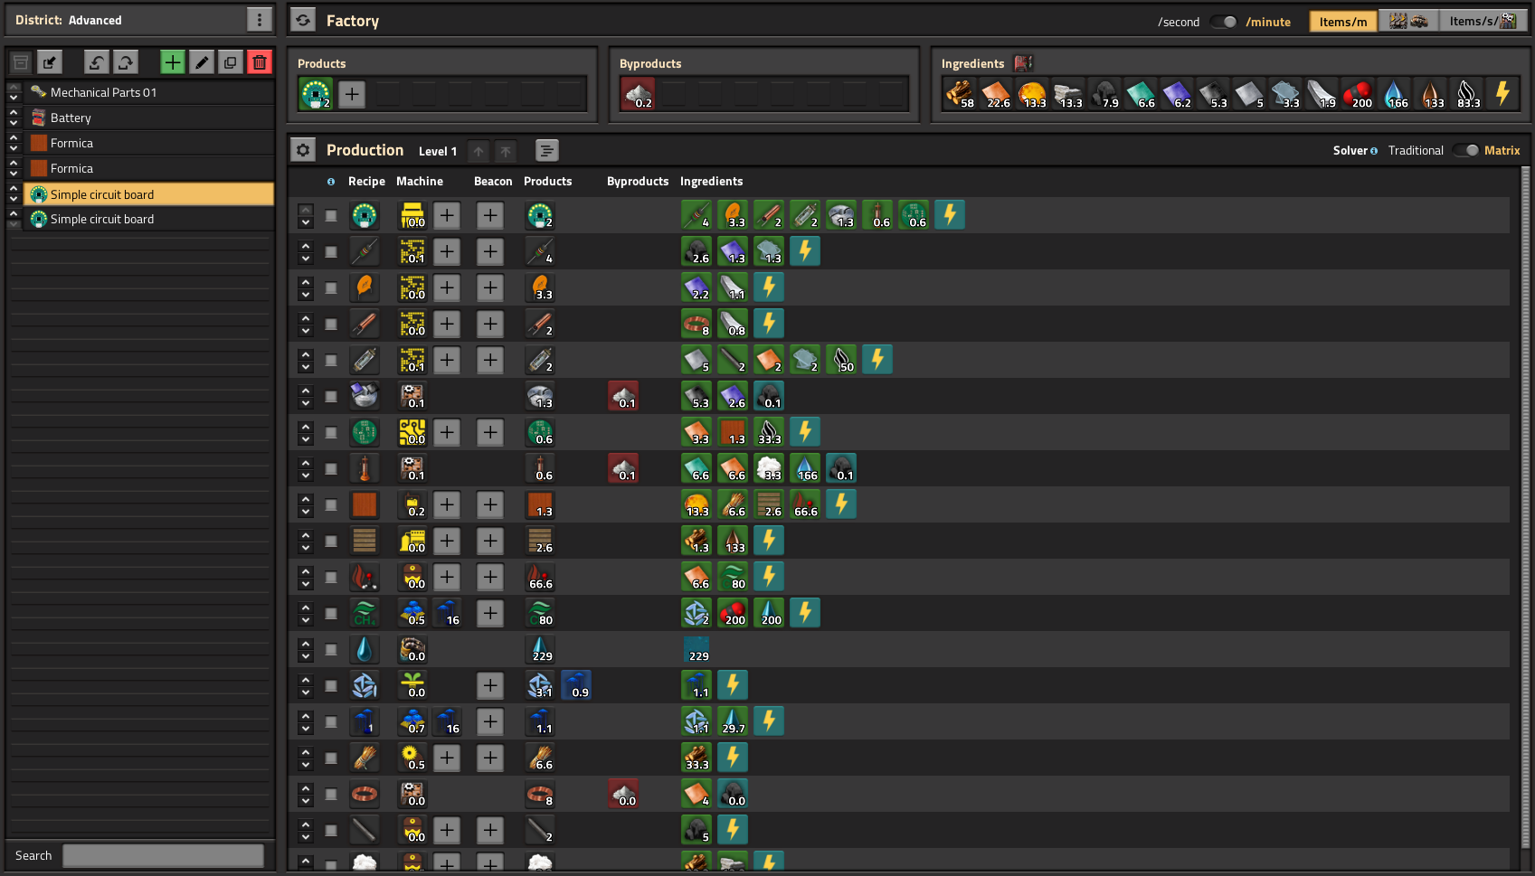Select the wood ingredient showing 58 in top panel
Viewport: 1535px width, 876px height.
pos(960,94)
